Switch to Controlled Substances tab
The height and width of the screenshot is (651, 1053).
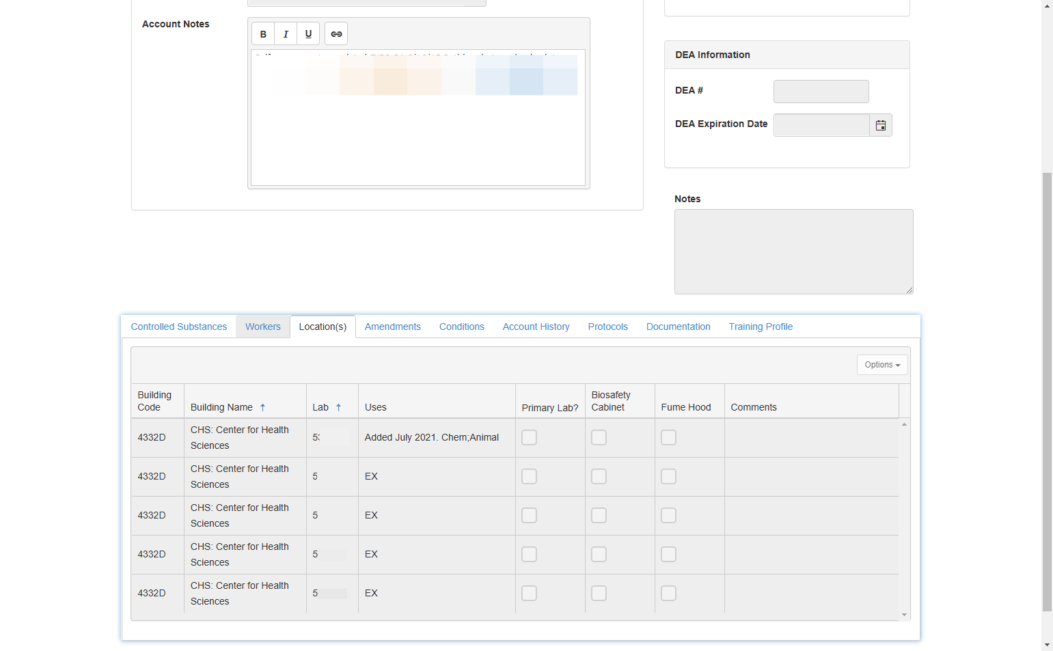pos(179,327)
